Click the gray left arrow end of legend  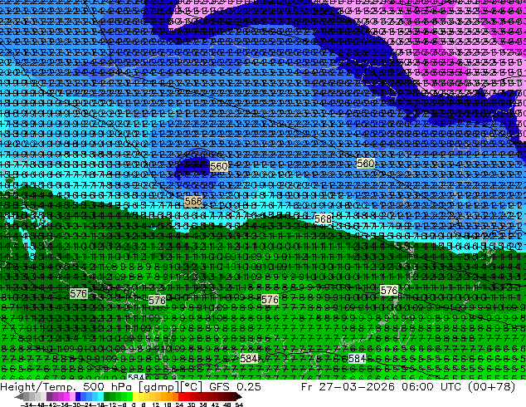point(19,396)
